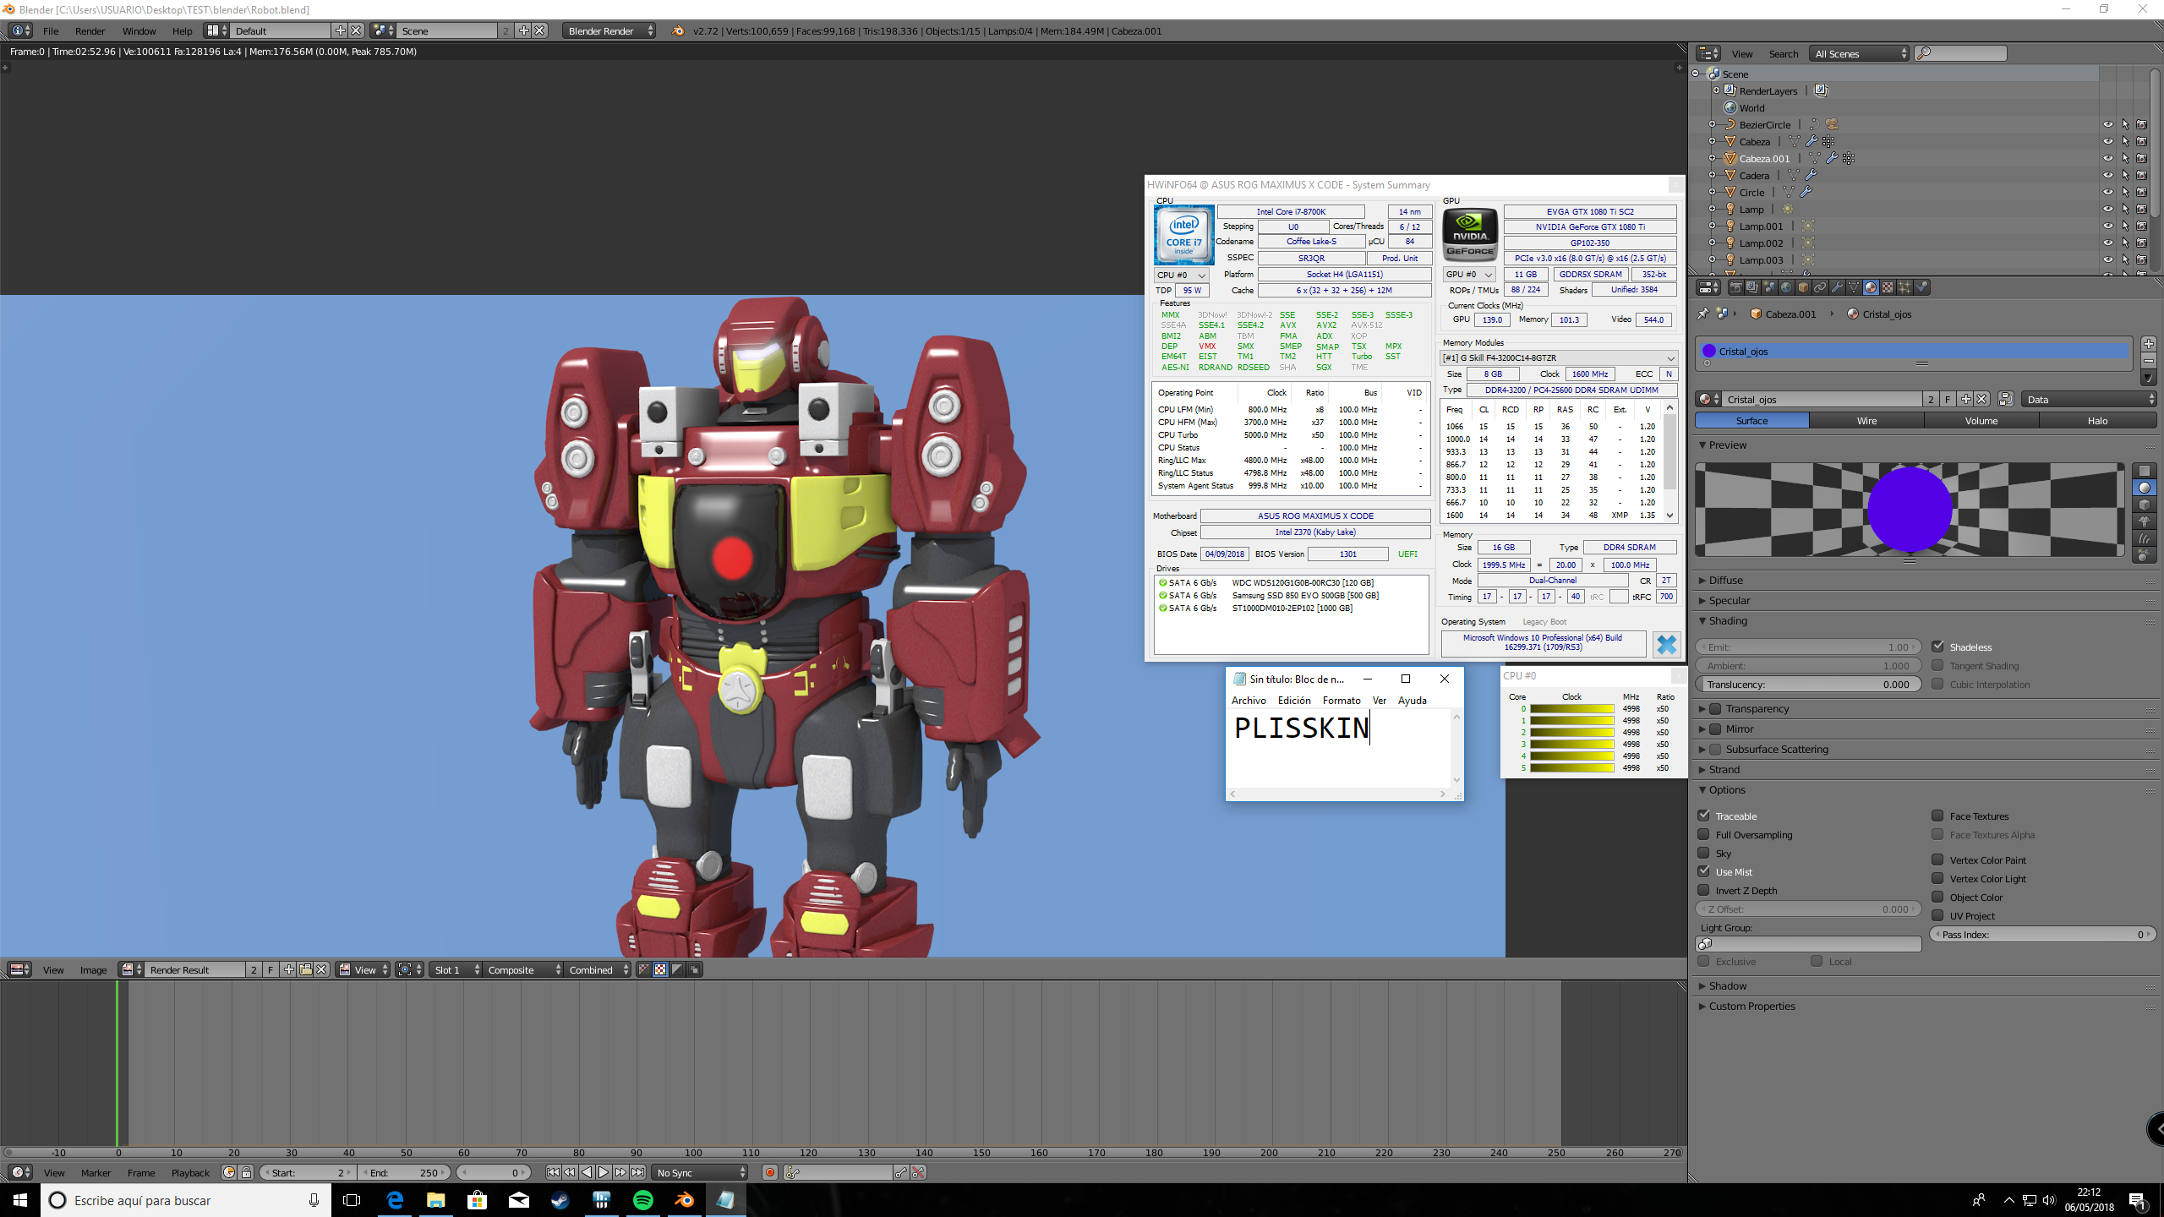Disable the Use Mist checkbox
The height and width of the screenshot is (1217, 2164).
(x=1704, y=871)
